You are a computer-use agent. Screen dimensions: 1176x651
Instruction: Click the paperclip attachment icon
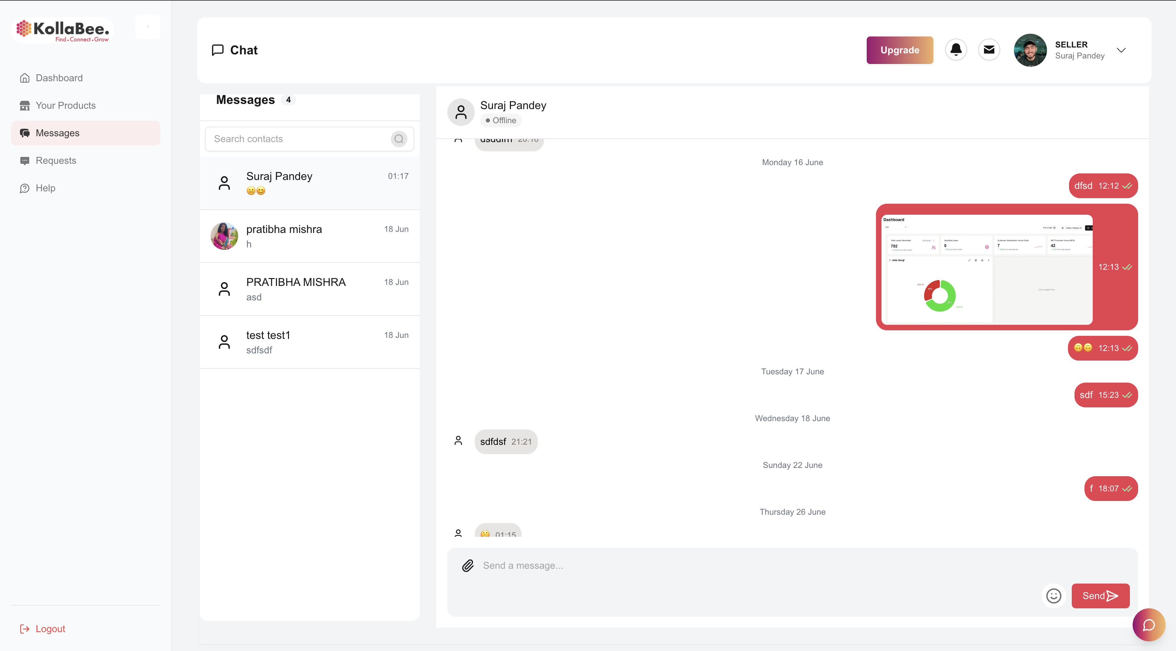(x=468, y=565)
